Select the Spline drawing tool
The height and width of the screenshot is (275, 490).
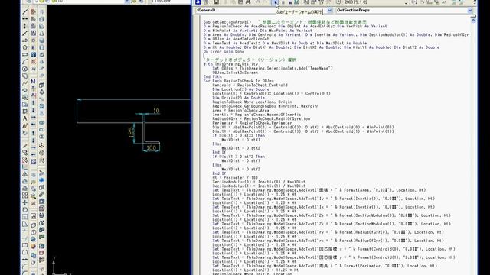pyautogui.click(x=25, y=83)
